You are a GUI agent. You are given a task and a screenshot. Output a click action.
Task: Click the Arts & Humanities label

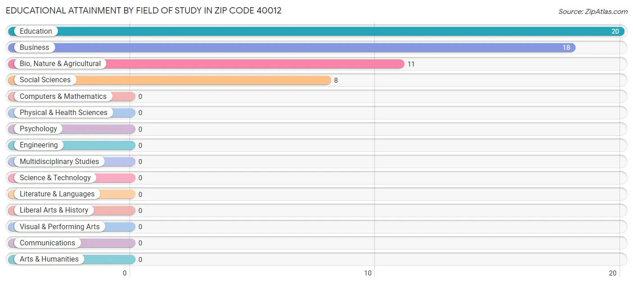click(49, 259)
